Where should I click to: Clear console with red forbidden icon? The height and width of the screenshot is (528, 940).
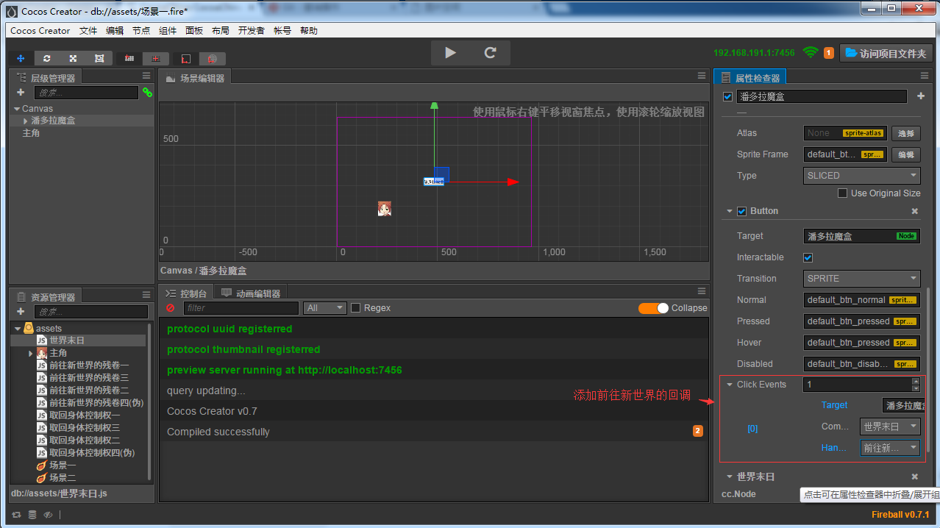click(171, 308)
